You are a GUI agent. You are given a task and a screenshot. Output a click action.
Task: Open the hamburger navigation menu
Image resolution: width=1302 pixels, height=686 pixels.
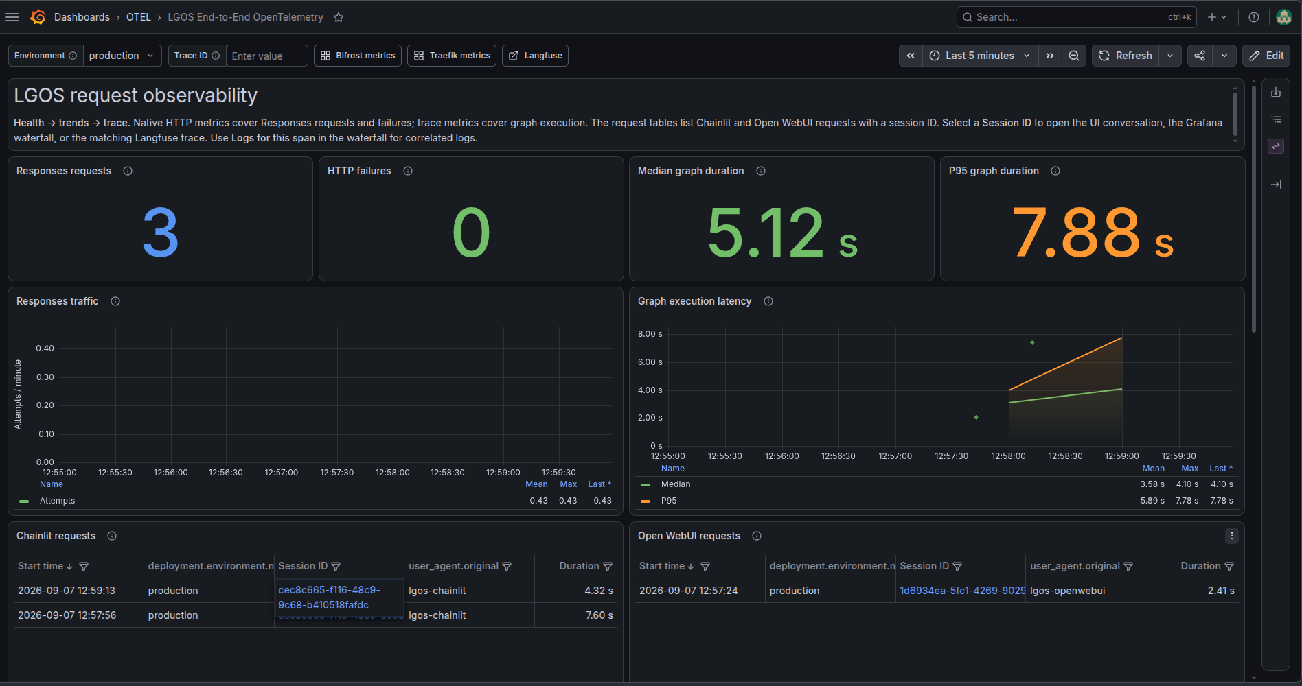tap(12, 17)
